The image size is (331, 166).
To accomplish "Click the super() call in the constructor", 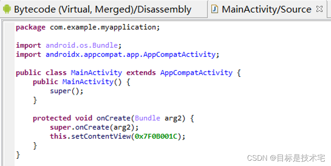I will (x=66, y=91).
